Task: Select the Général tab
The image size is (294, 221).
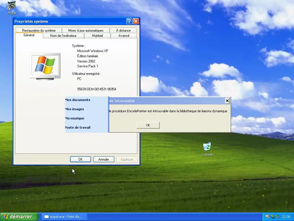Action: tap(29, 35)
